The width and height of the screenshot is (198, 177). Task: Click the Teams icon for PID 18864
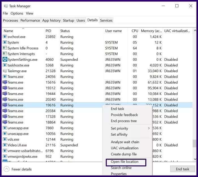pos(5,122)
